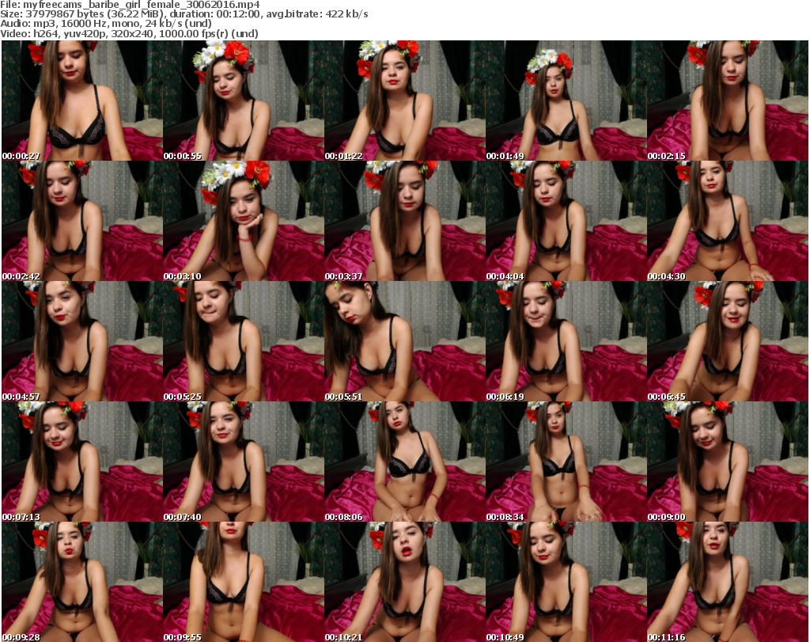The image size is (810, 642).
Task: Click the Audio mp3 info line
Action: pos(106,24)
